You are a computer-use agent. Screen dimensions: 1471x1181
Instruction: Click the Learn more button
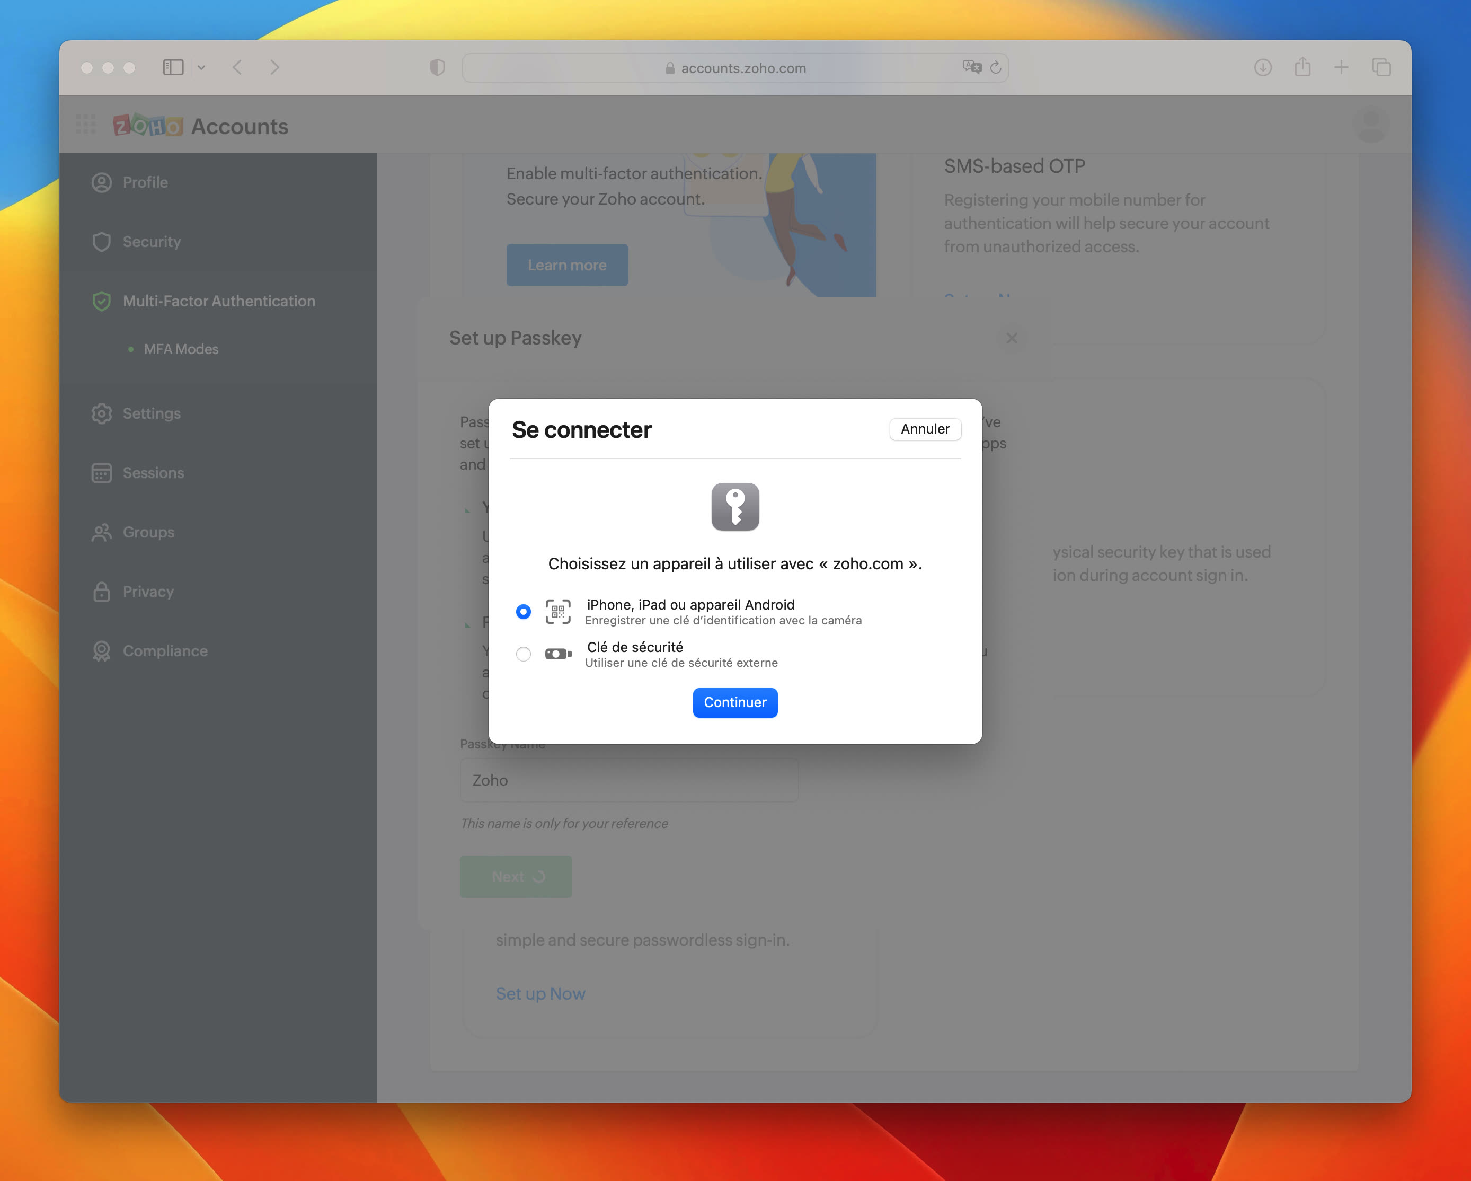(x=567, y=265)
